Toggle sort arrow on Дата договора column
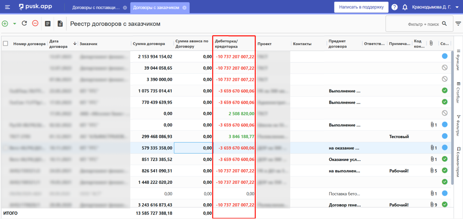 pos(75,43)
